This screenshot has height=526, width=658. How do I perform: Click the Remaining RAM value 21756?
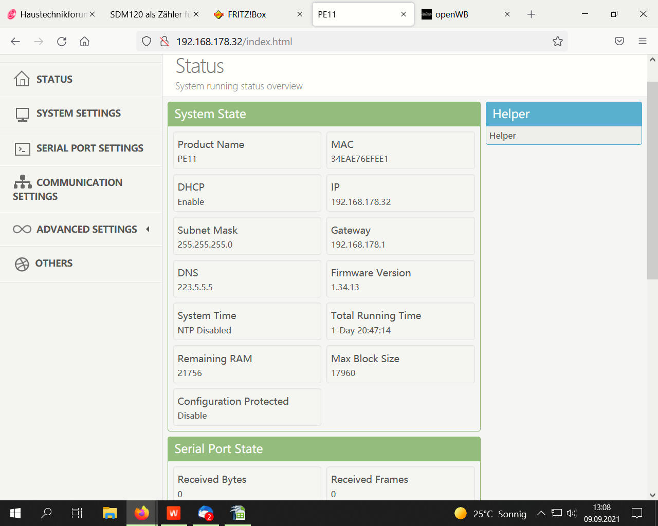[190, 373]
